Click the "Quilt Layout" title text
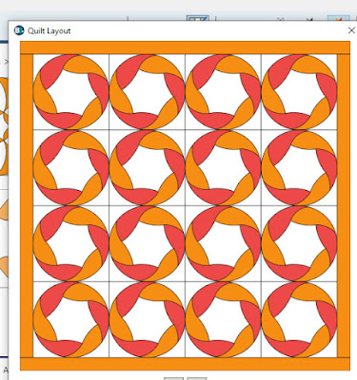This screenshot has width=357, height=380. [50, 31]
